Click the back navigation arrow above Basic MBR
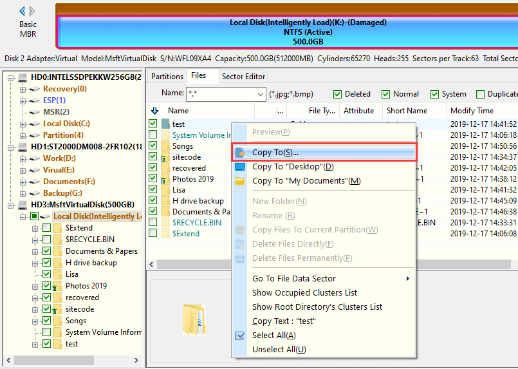This screenshot has height=369, width=518. [22, 11]
